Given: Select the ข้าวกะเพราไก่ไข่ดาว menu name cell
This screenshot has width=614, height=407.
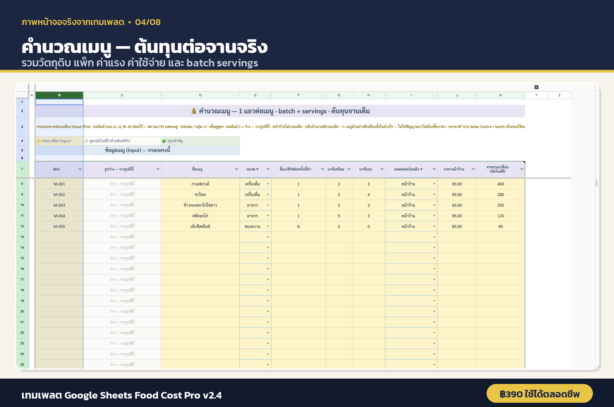Looking at the screenshot, I should tap(200, 205).
